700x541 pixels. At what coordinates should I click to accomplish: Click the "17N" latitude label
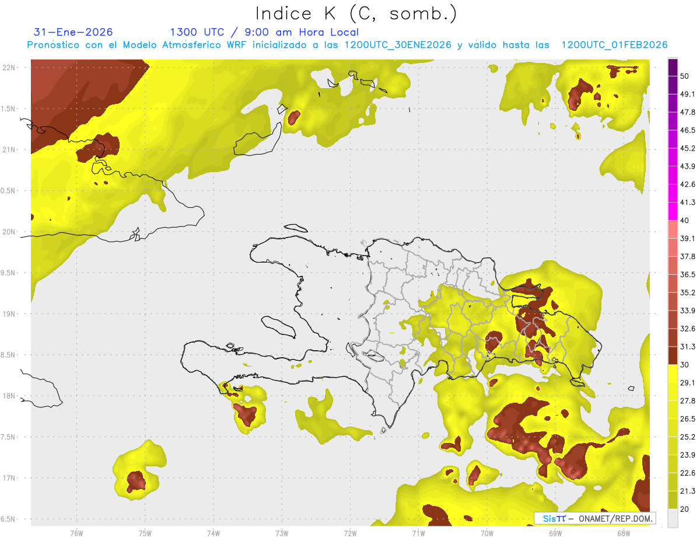pos(9,477)
